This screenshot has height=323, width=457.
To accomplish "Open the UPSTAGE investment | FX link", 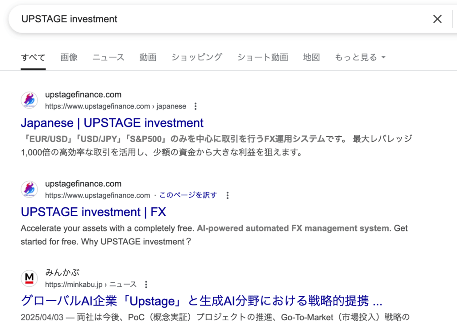I will point(93,212).
